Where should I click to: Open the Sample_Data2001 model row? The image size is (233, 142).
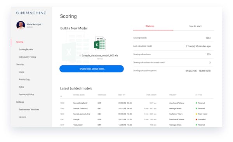click(x=137, y=109)
